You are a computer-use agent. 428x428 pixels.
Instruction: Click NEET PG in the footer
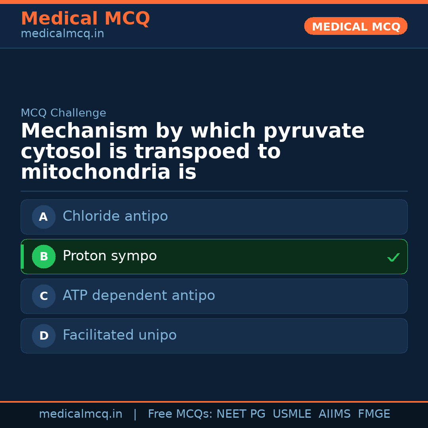tap(241, 414)
